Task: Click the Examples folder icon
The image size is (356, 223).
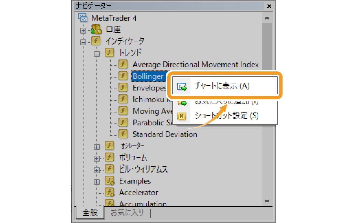Action: point(110,181)
